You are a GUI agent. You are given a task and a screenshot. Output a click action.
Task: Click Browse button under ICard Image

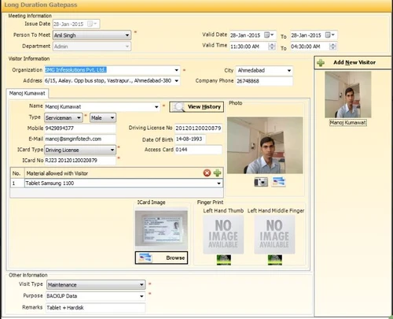point(161,258)
